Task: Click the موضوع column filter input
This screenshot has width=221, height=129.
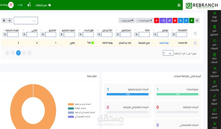Action: 163,35
